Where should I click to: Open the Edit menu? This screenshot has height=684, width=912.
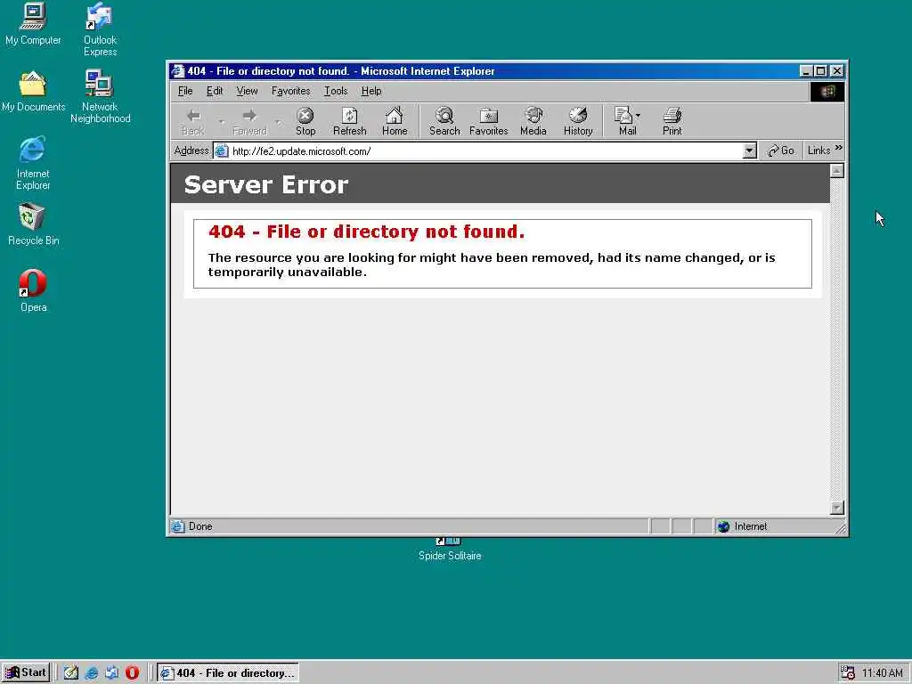[215, 91]
